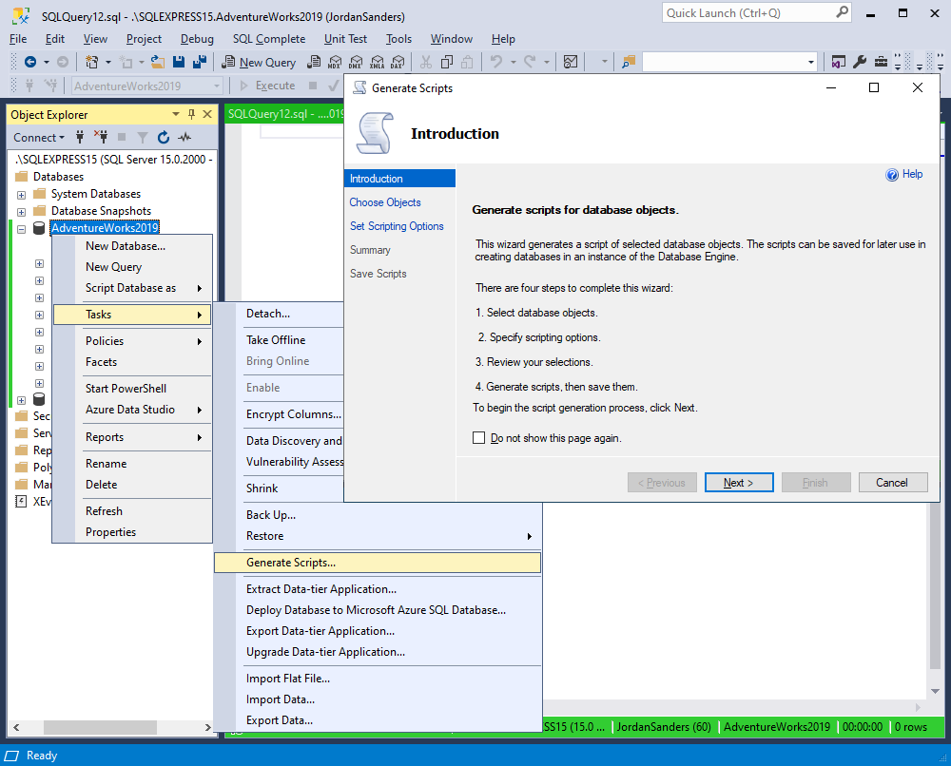Screen dimensions: 951x766
Task: Click the Find in Files icon
Action: [629, 62]
